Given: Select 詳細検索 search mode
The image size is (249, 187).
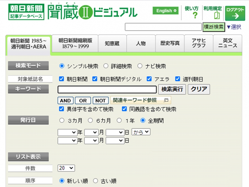Looking at the screenshot, I should tap(106, 66).
